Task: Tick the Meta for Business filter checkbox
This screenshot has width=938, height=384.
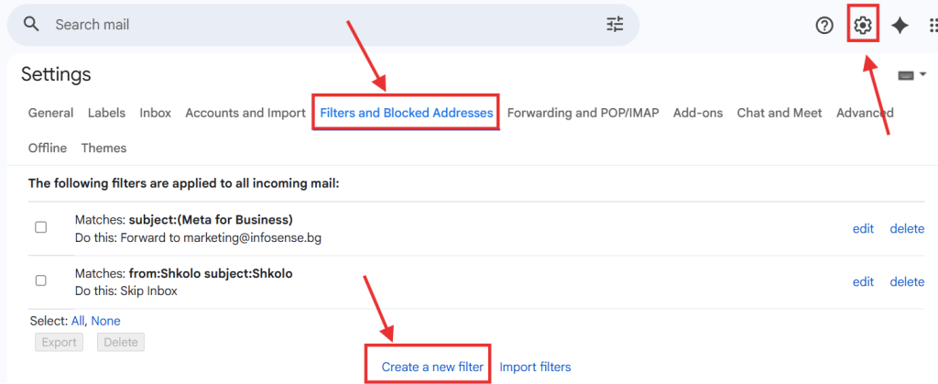Action: click(x=40, y=227)
